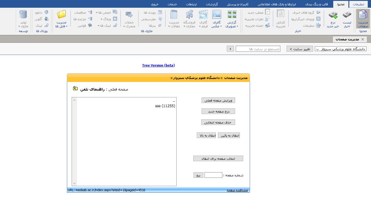Open the site selector دانشگاه علوم پزشکي سبزوار
371x201 pixels.
340,49
